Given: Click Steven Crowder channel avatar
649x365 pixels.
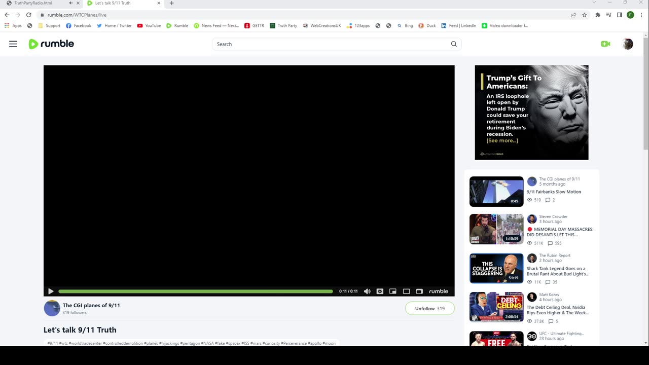Looking at the screenshot, I should coord(532,219).
